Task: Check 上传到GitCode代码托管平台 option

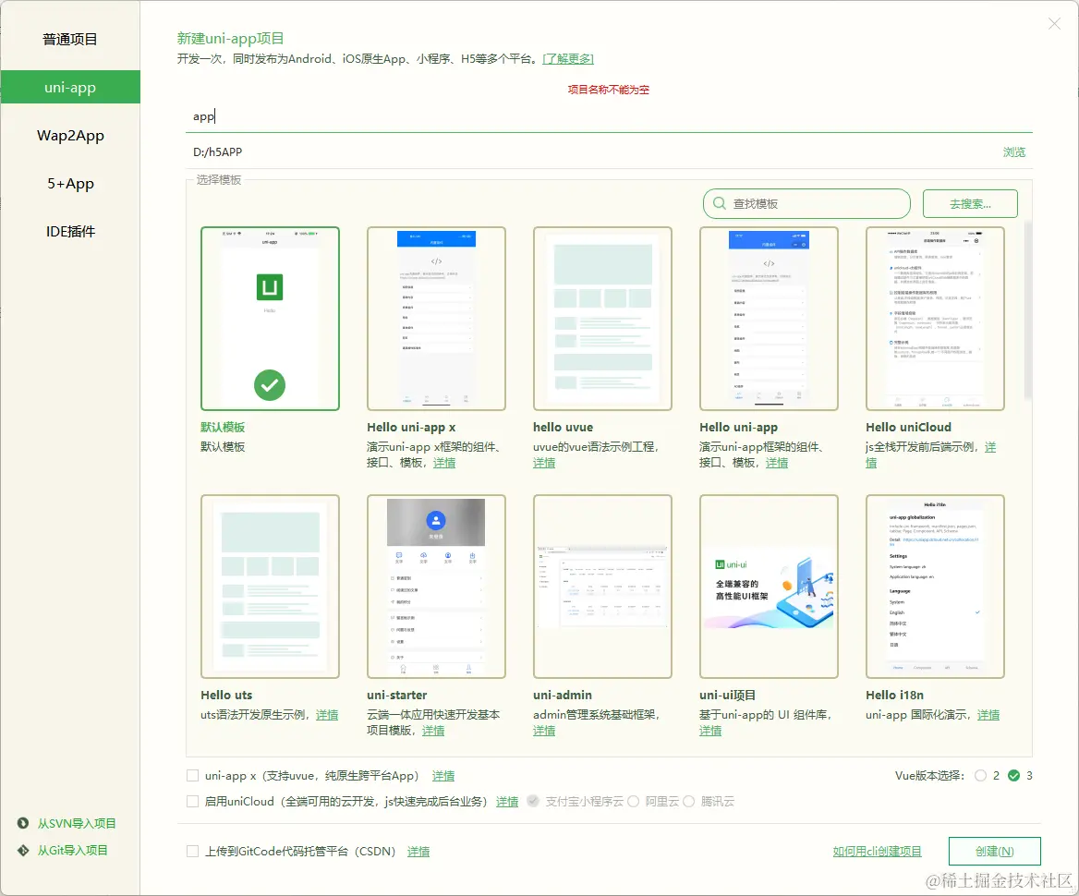Action: coord(193,852)
